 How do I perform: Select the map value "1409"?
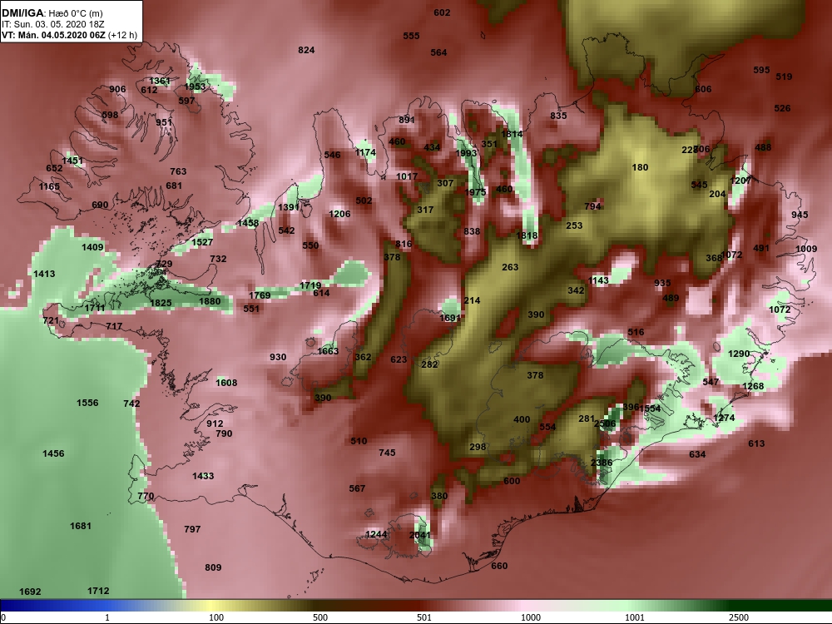coord(92,247)
